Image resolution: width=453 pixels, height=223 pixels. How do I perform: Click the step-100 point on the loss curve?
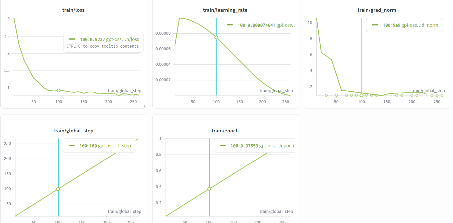(59, 90)
